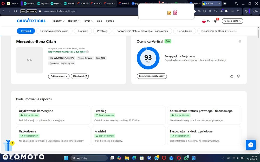The width and height of the screenshot is (260, 162).
Task: Go to the carVertical homepage logo
Action: tap(31, 21)
